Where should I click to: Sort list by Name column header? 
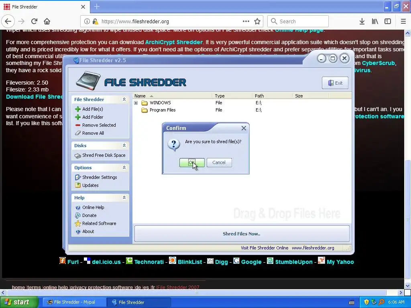[173, 96]
